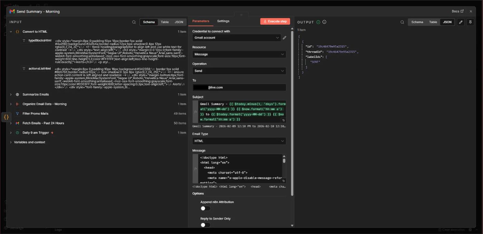Viewport: 483px width, 234px height.
Task: Click the output info circle icon
Action: (324, 22)
